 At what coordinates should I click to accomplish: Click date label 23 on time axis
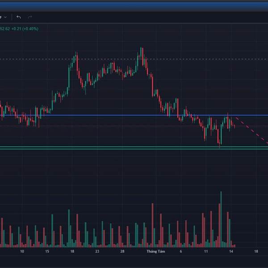pos(97,251)
